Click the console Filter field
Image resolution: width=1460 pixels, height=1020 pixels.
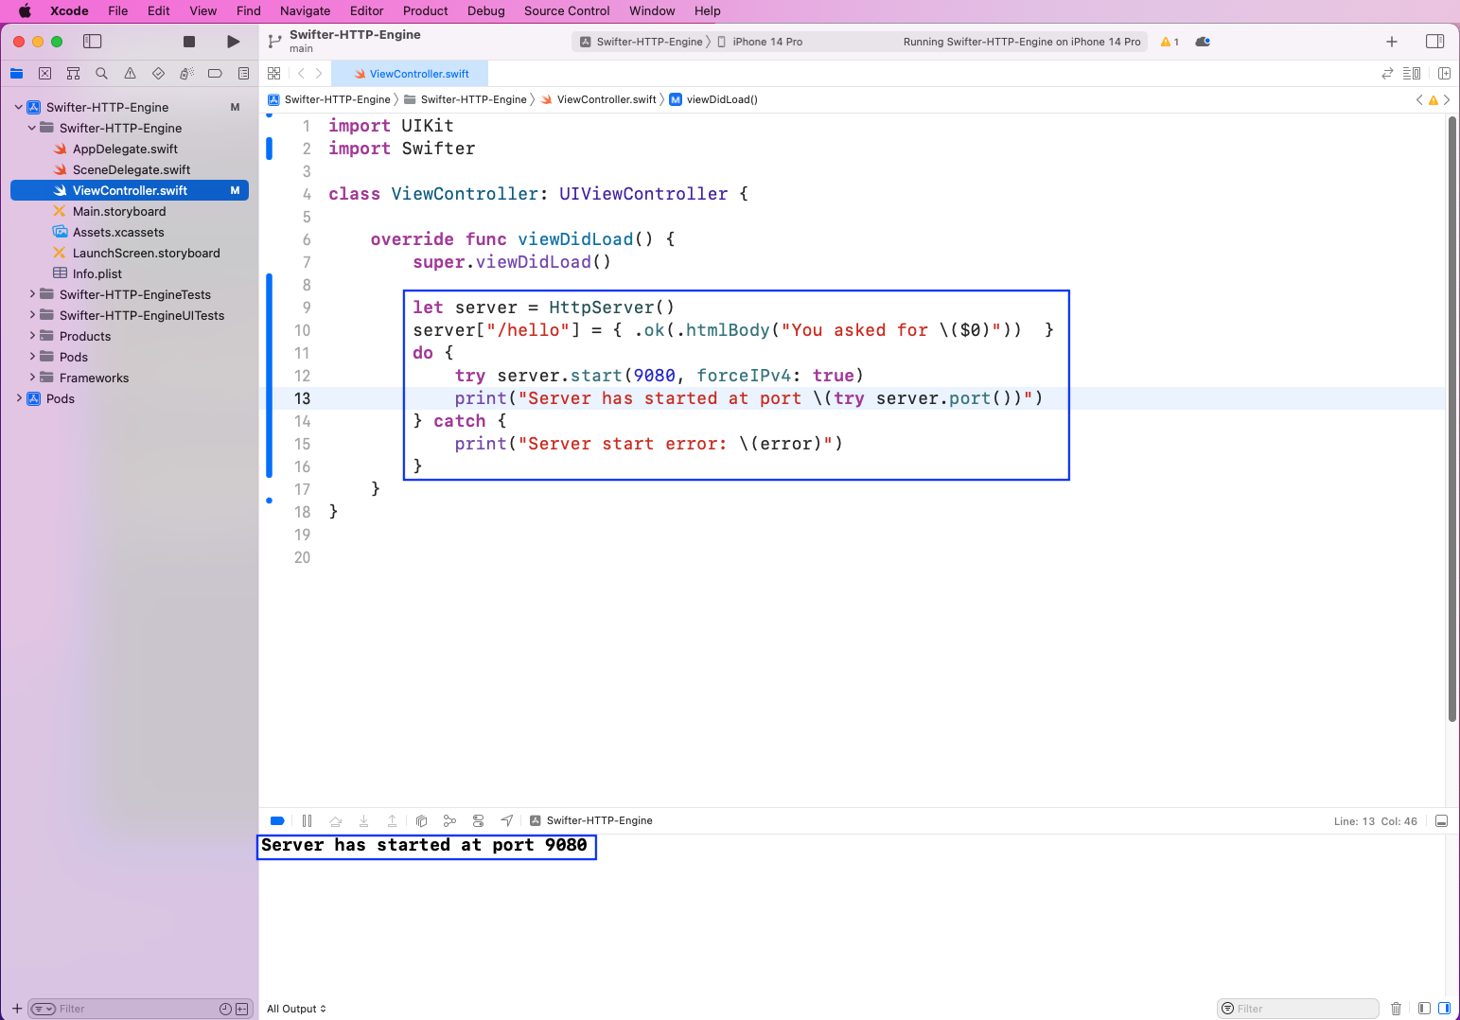pos(1297,1009)
